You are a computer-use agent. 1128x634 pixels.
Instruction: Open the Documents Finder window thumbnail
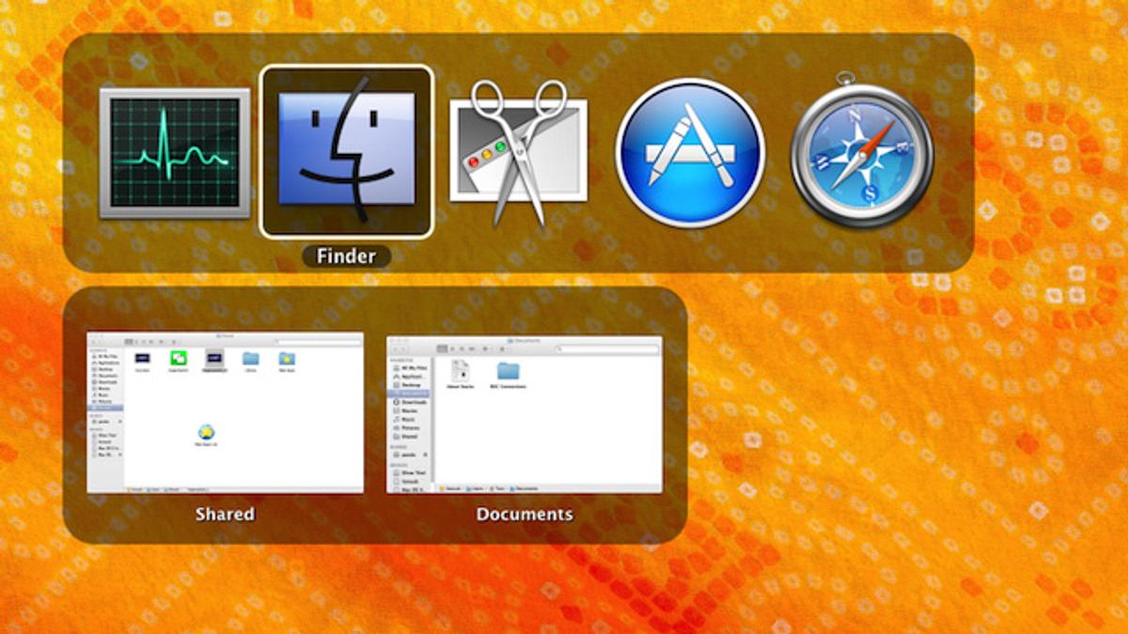524,414
